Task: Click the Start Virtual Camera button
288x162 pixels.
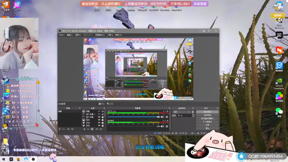Action: coord(207,118)
